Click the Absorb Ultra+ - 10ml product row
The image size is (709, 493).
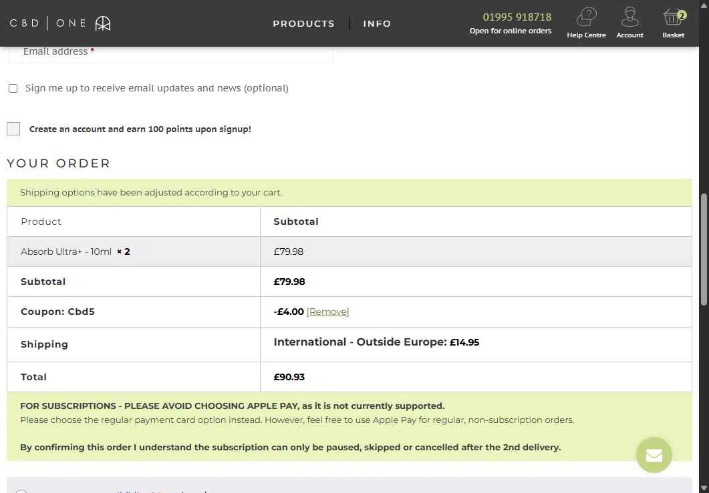(x=349, y=252)
